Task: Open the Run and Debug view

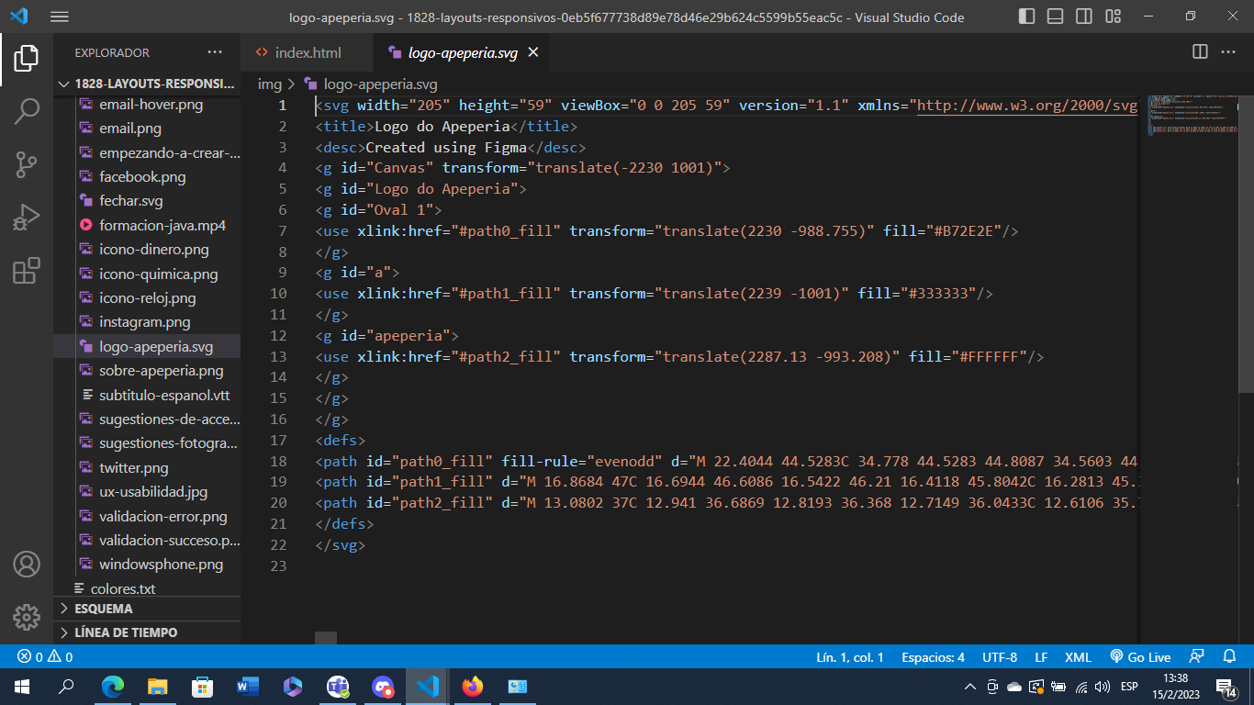Action: pyautogui.click(x=26, y=218)
